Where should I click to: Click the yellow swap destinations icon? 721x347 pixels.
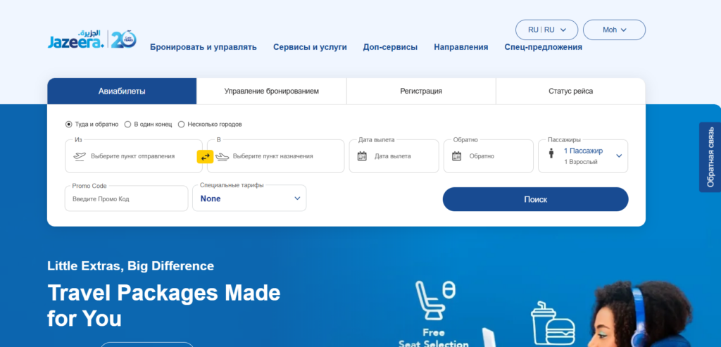pos(205,156)
